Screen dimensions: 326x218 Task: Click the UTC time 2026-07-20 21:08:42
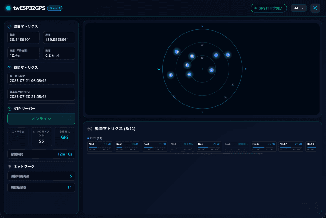coord(28,96)
